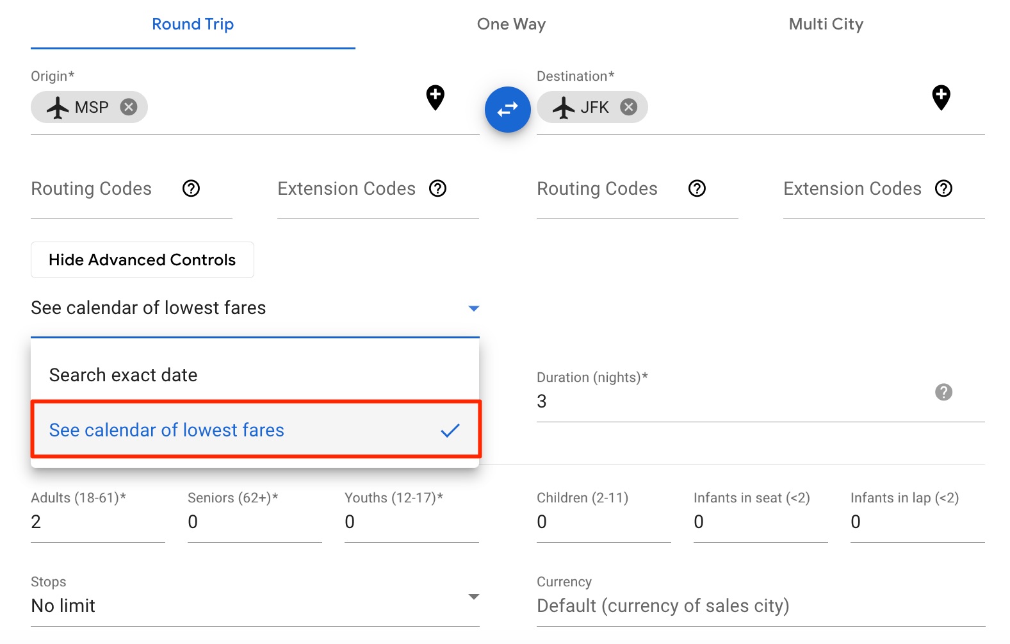Open help for destination Extension Codes
Screen dimensions: 1010x644
[943, 188]
